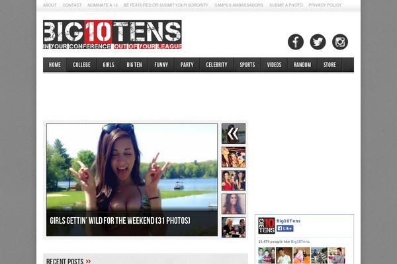
Task: Open the Privacy Policy link
Action: [x=325, y=5]
